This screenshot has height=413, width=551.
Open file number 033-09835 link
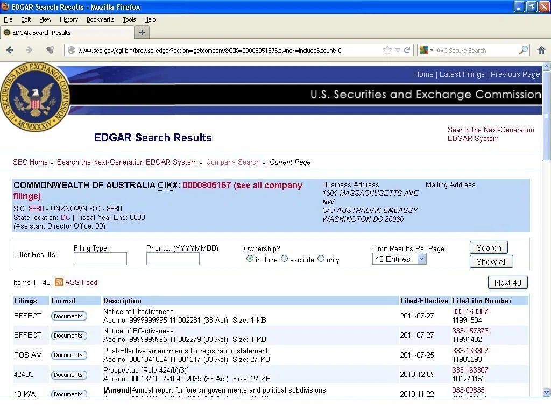[x=468, y=390]
